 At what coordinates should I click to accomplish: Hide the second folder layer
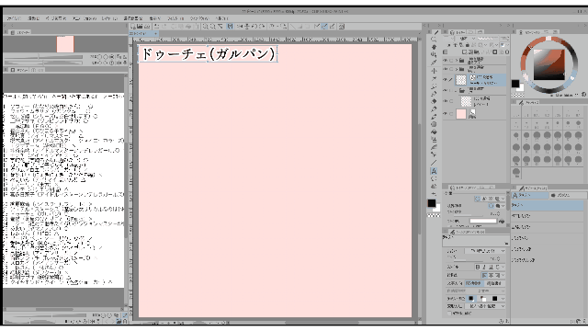coord(445,69)
